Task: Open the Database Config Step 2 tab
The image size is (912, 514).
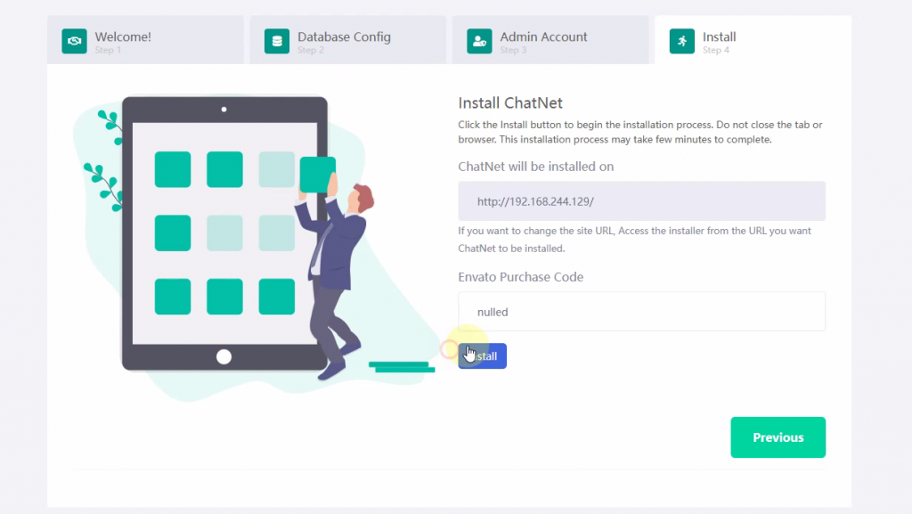Action: coord(348,40)
